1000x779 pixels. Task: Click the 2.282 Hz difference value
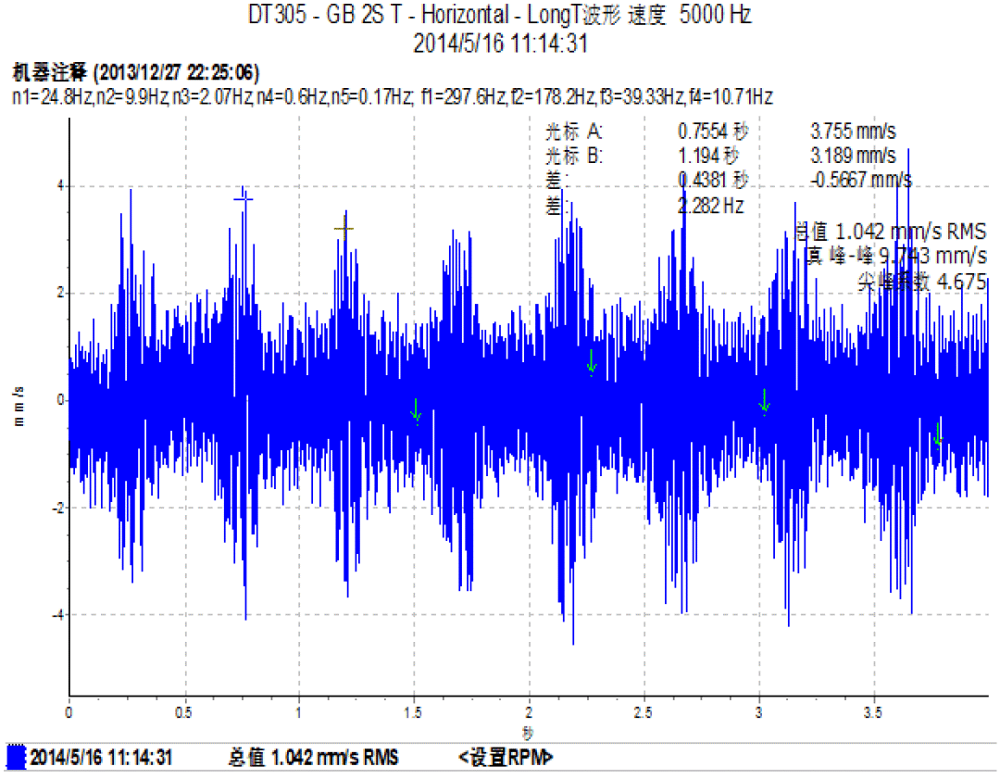click(710, 206)
